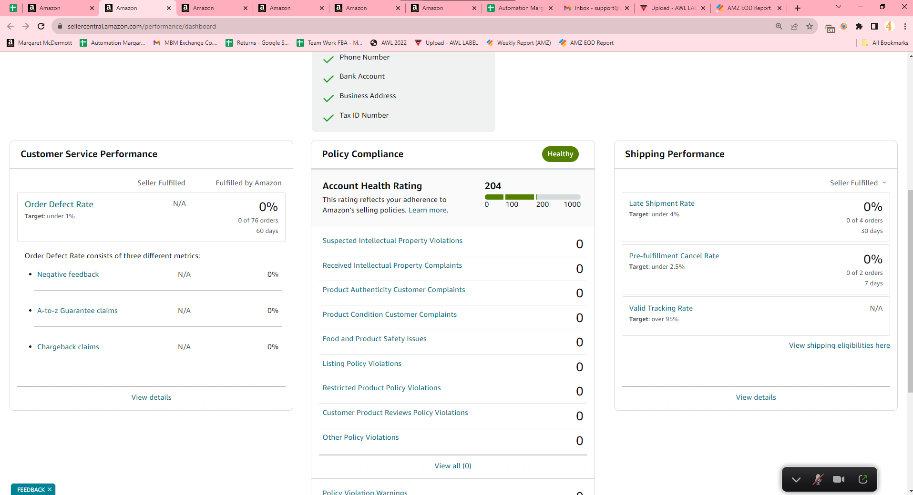Click the page vertical scrollbar thumb

(910, 291)
